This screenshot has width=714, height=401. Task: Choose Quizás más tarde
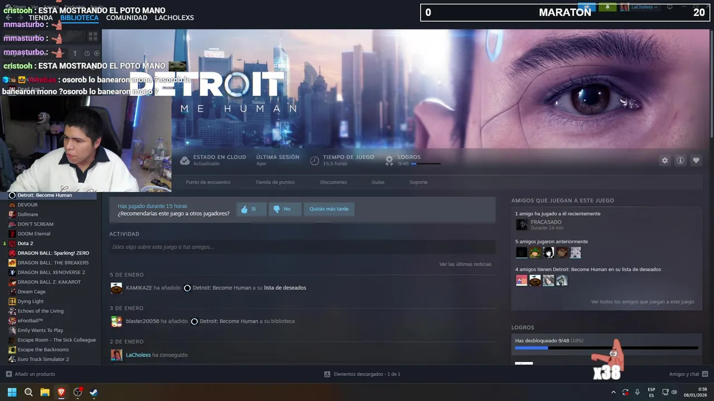(x=329, y=209)
